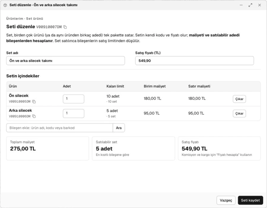Select the Toplam maliyet summary card

click(x=47, y=148)
